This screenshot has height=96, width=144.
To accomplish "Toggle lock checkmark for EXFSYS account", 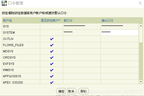I will [52, 64].
